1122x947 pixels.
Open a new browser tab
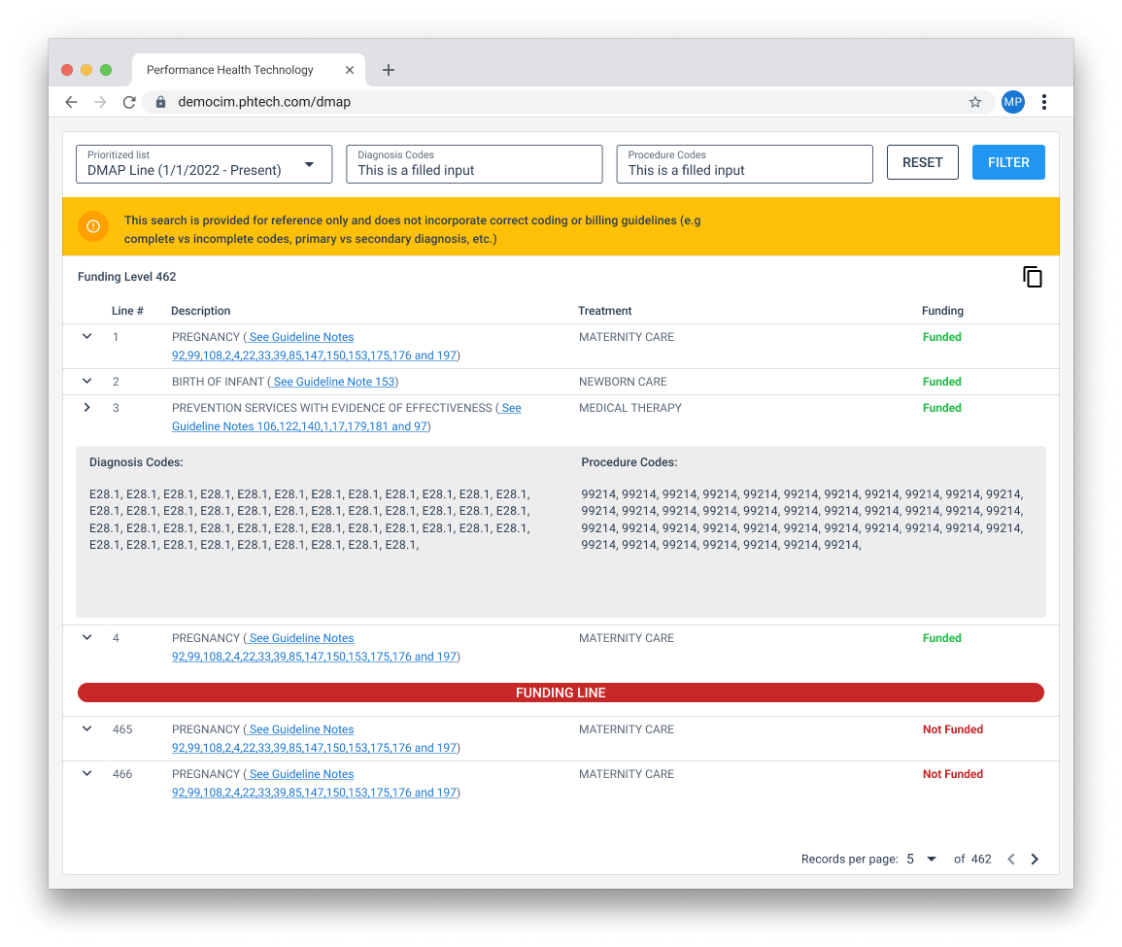click(389, 70)
